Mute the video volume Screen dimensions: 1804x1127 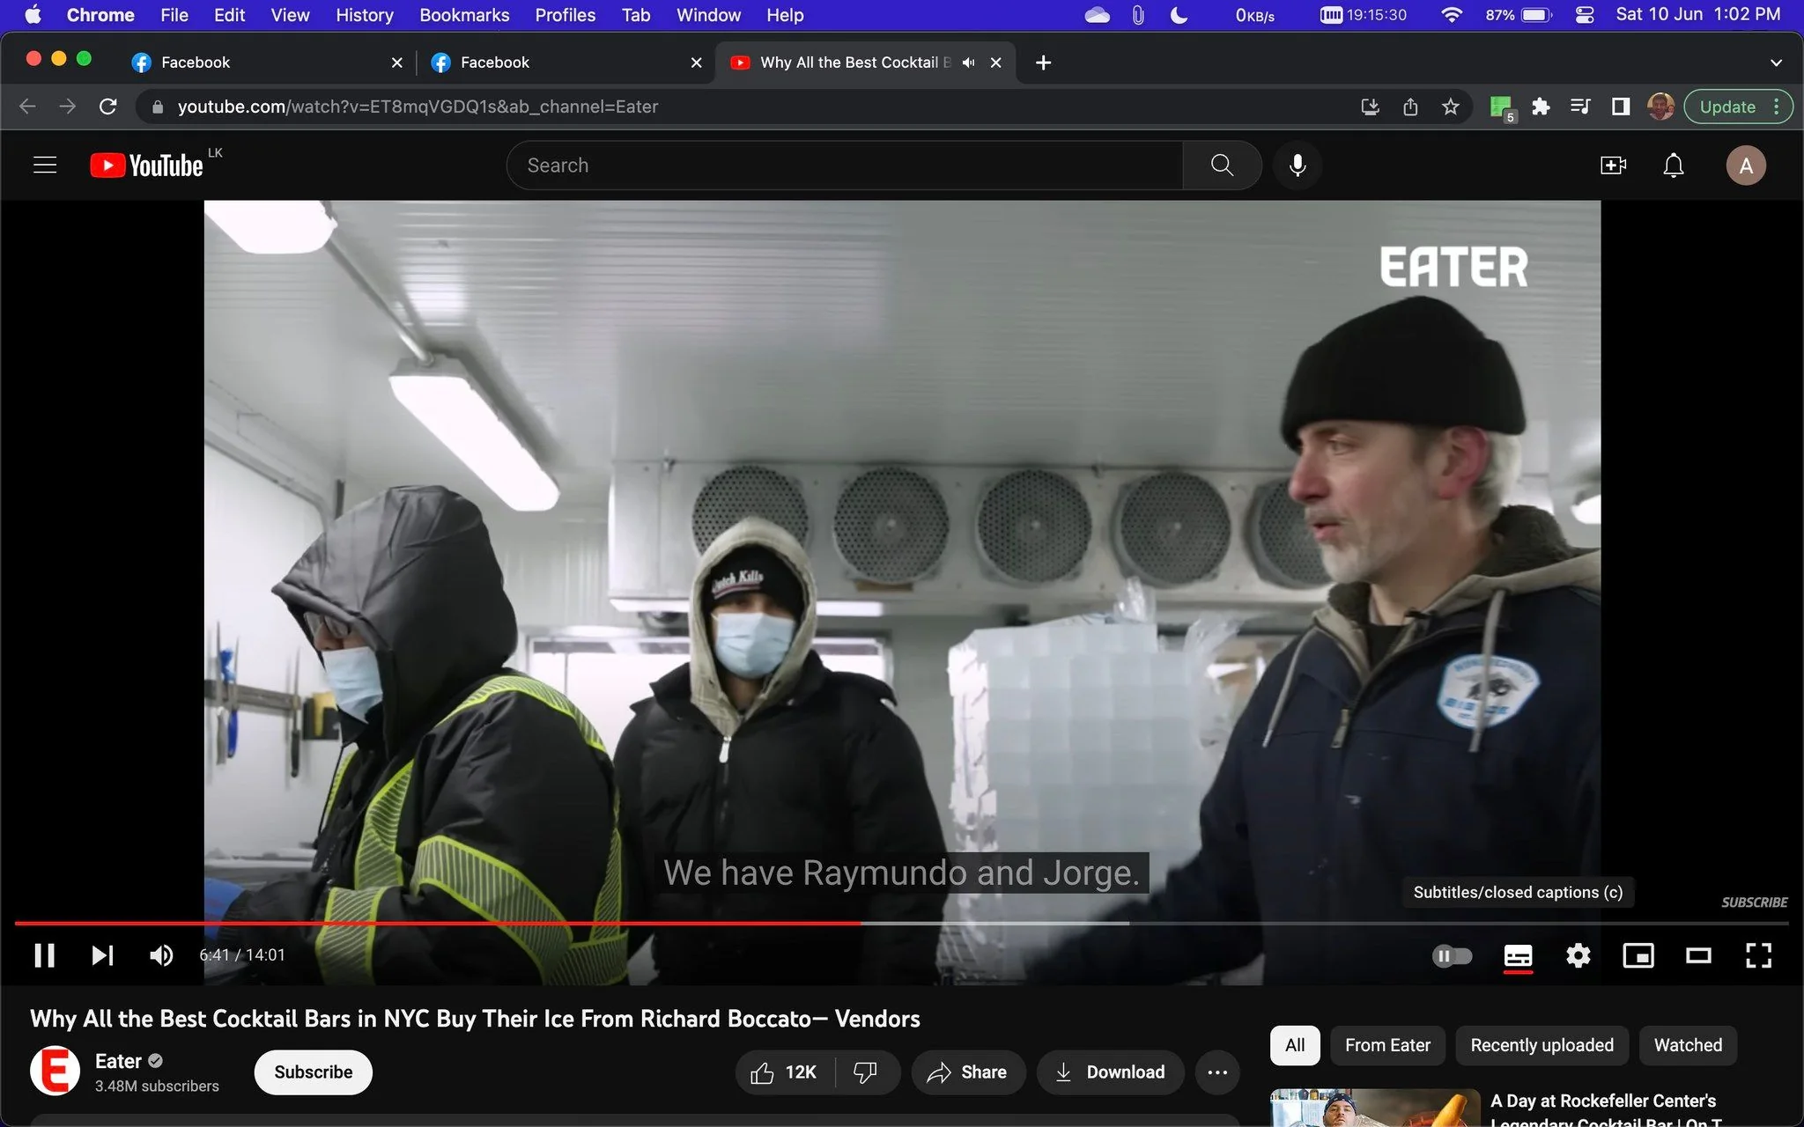click(161, 955)
